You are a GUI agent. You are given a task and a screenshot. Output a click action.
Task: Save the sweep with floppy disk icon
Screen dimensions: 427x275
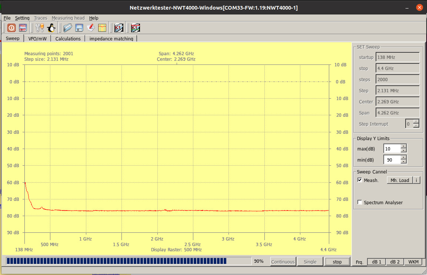(79, 28)
